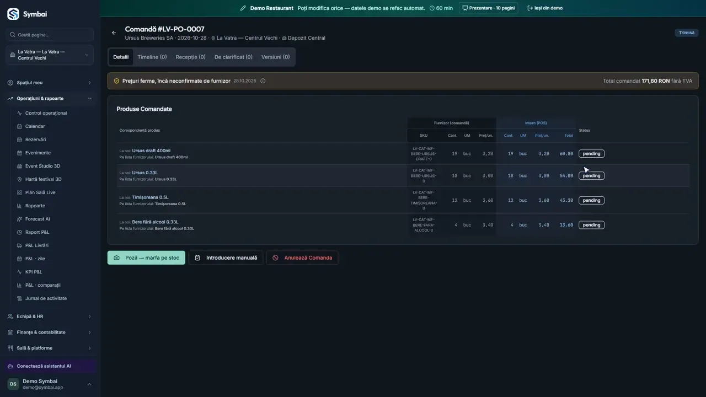Expand the Sală & platforme section
This screenshot has height=397, width=706.
50,348
